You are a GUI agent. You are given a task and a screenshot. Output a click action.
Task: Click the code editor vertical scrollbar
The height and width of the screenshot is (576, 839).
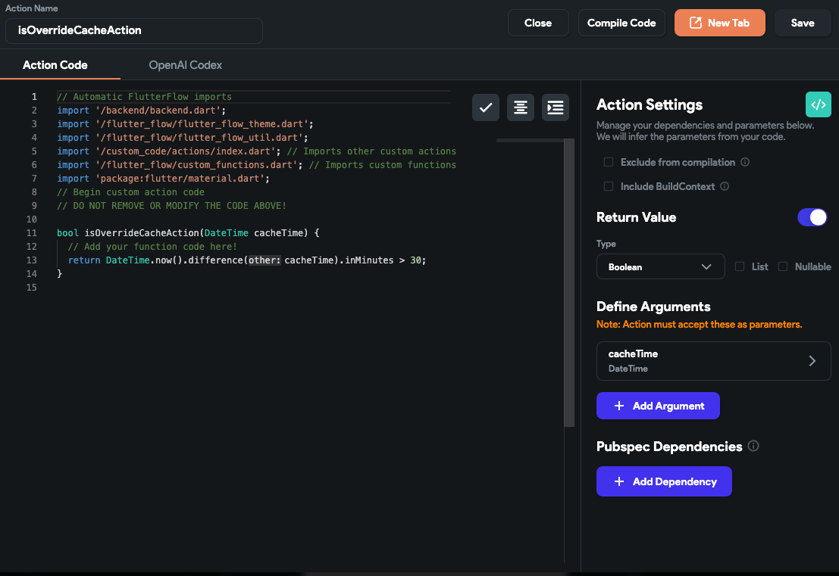tap(569, 282)
